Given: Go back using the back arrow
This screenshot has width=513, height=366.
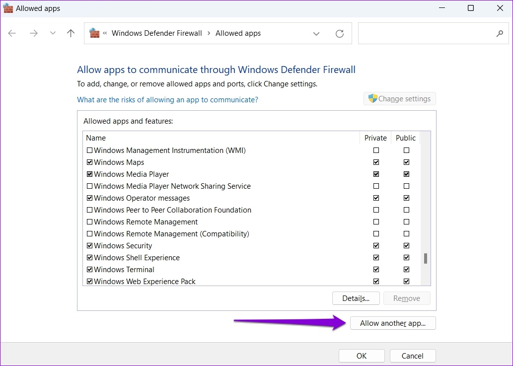Looking at the screenshot, I should pos(12,33).
